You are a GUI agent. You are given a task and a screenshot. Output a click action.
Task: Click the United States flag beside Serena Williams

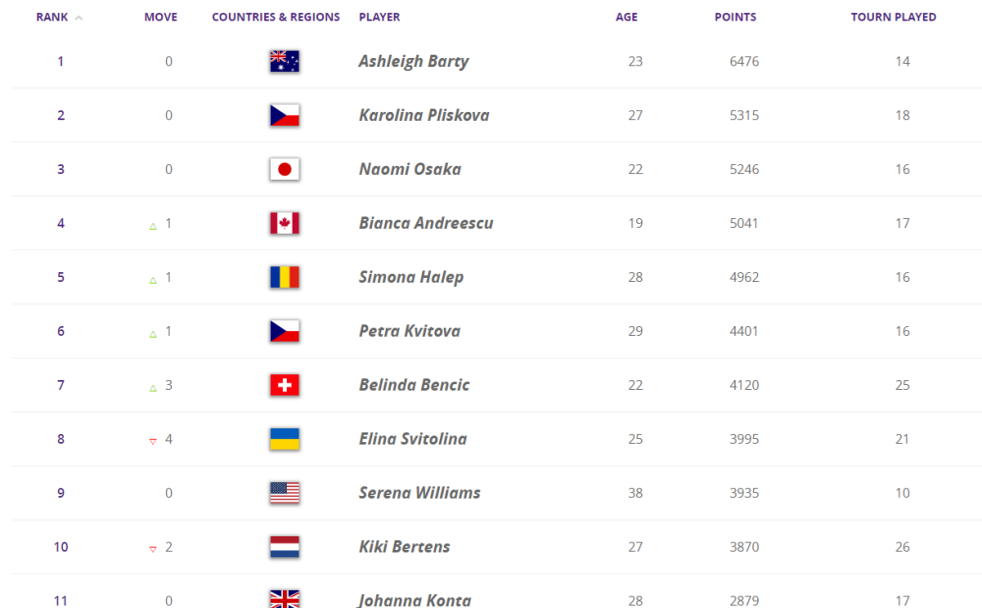[x=284, y=493]
